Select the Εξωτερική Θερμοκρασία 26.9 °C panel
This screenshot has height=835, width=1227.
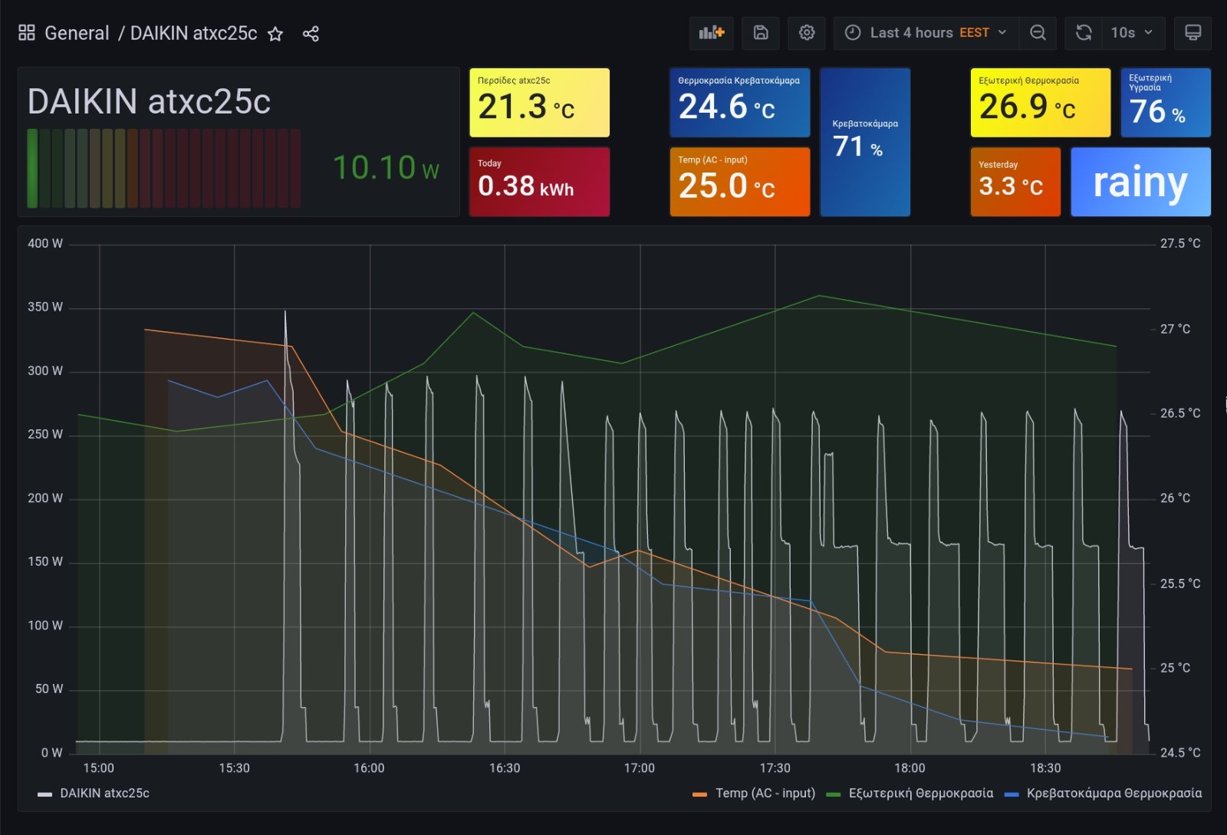pos(1040,103)
